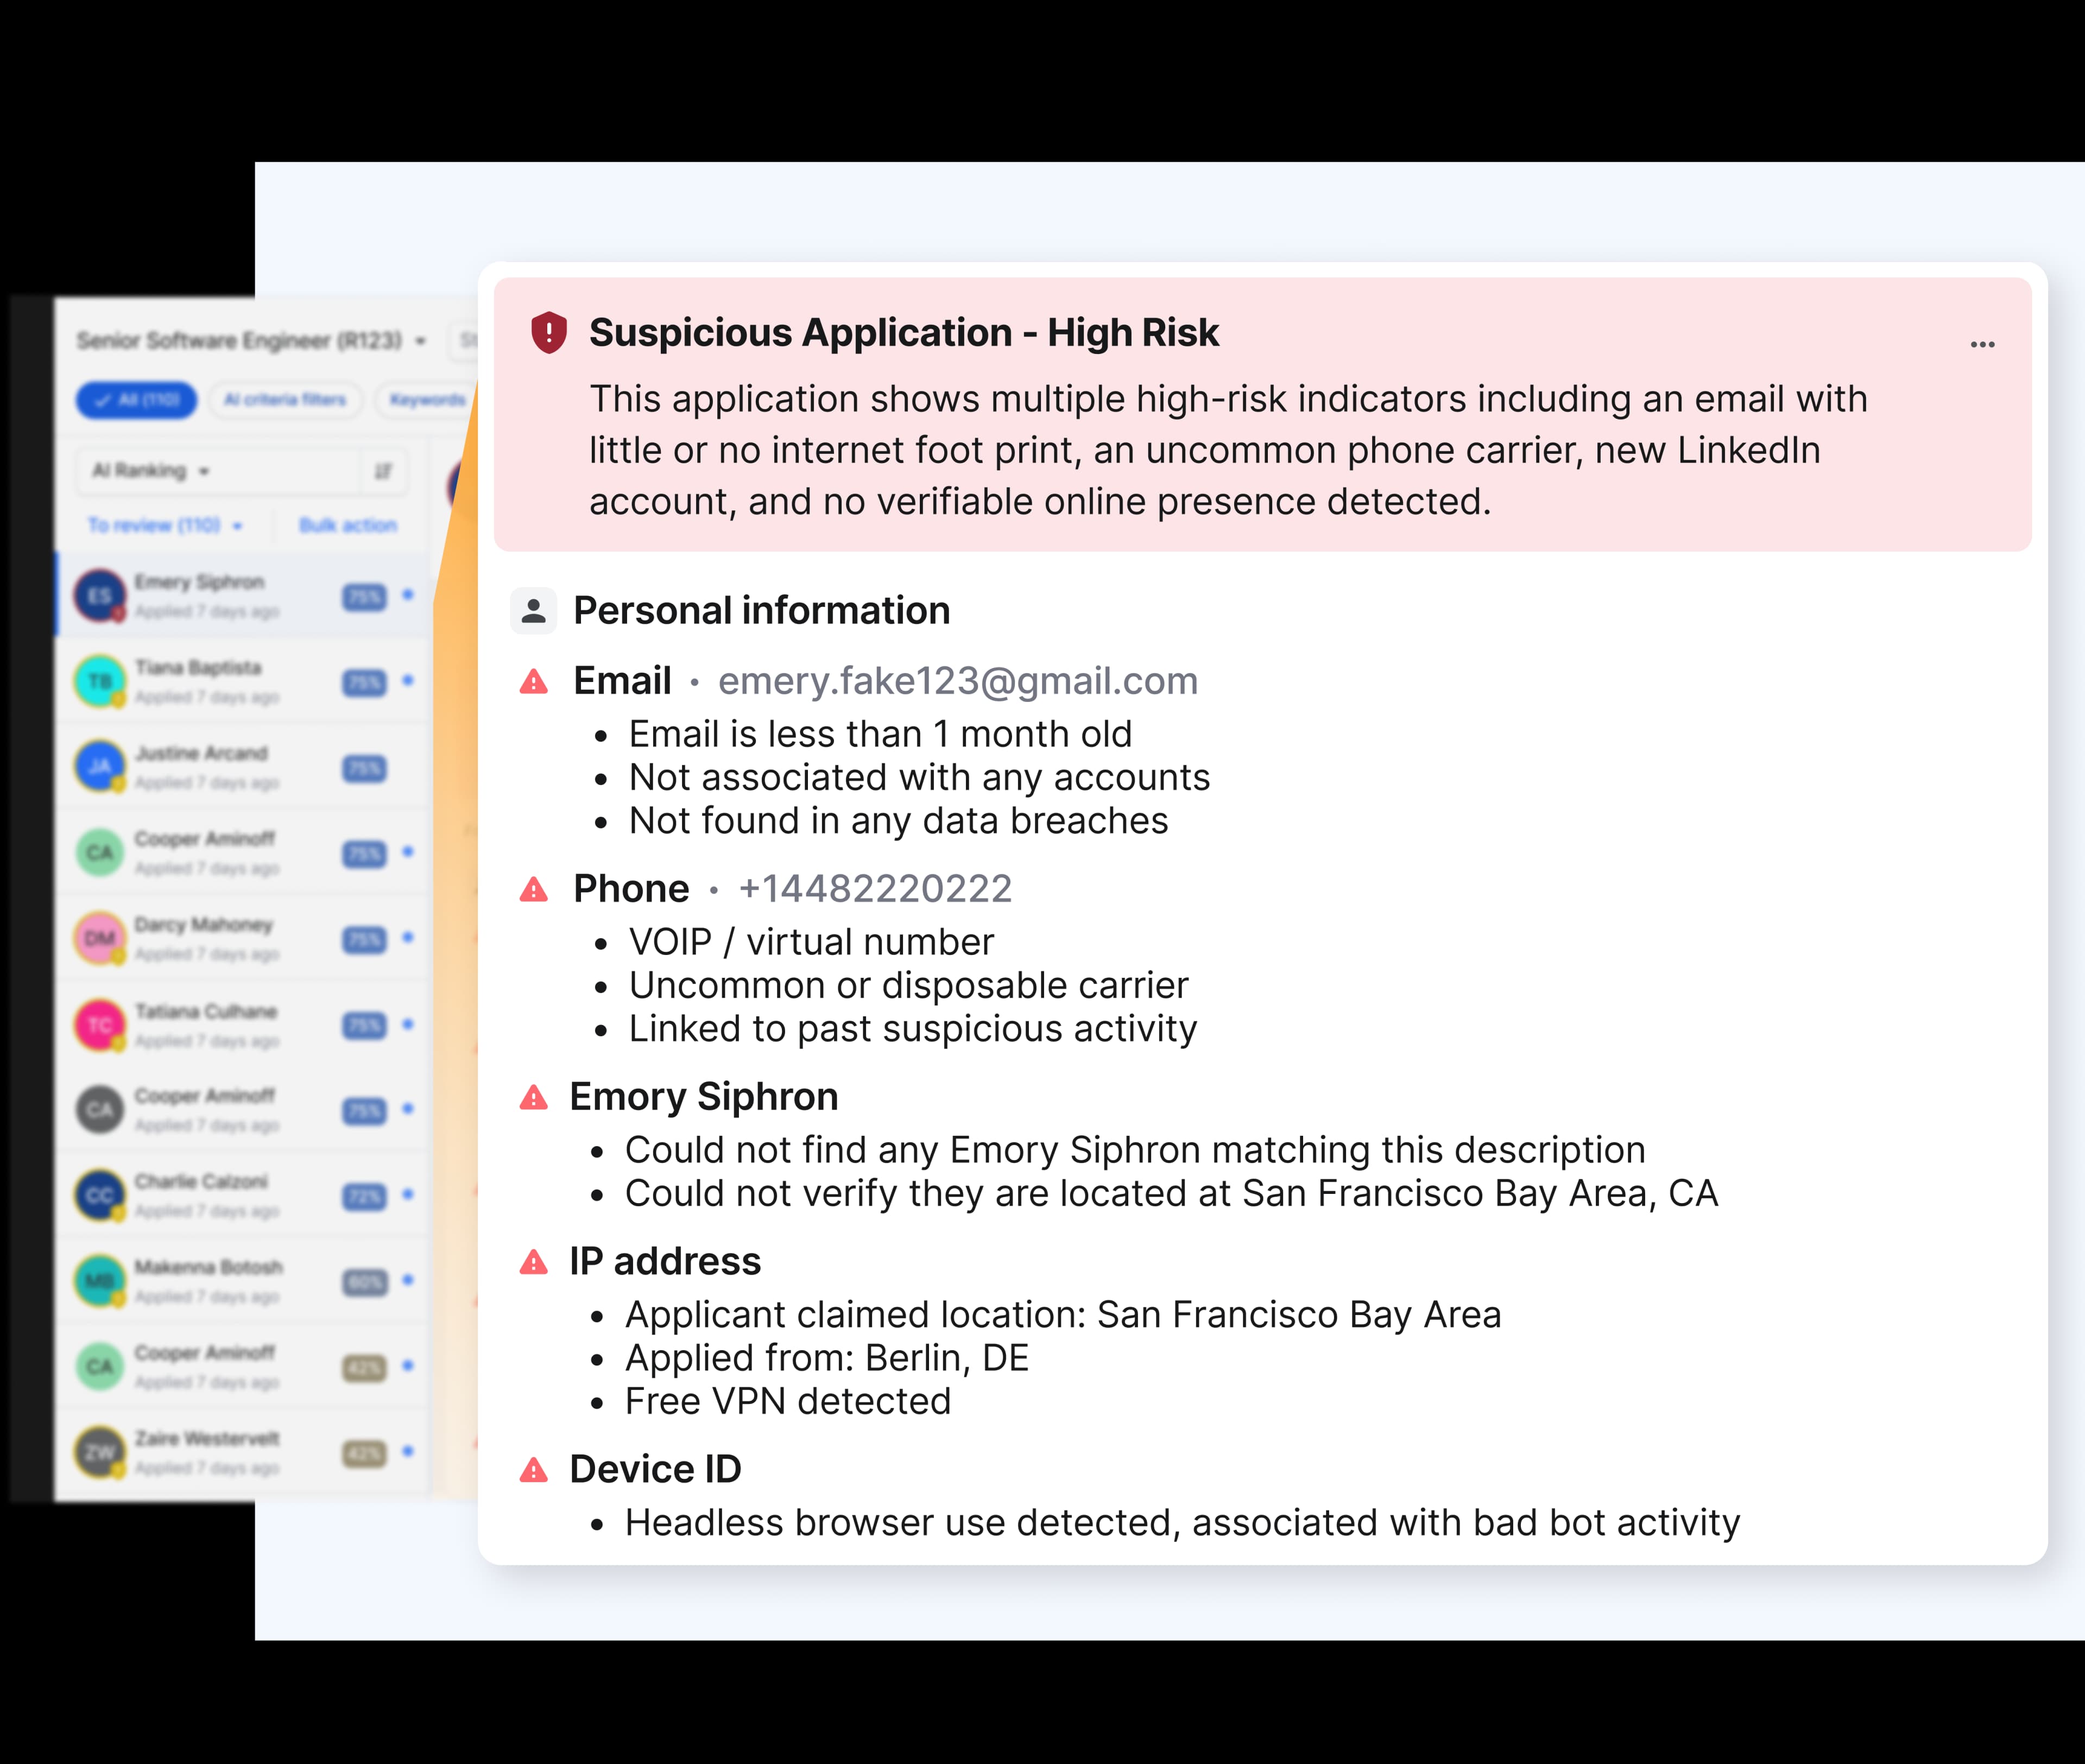Click the warning triangle next to Email
The image size is (2085, 1764).
[x=533, y=681]
